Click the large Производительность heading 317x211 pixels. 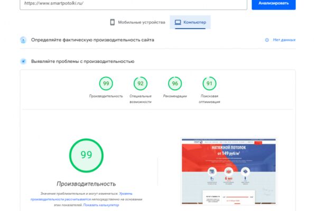point(86,184)
